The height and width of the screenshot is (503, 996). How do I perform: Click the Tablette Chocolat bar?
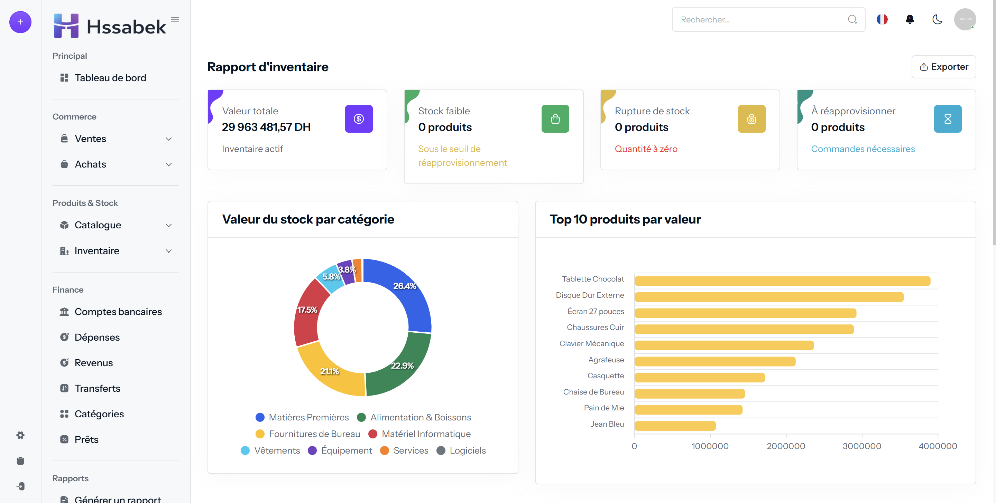tap(782, 281)
